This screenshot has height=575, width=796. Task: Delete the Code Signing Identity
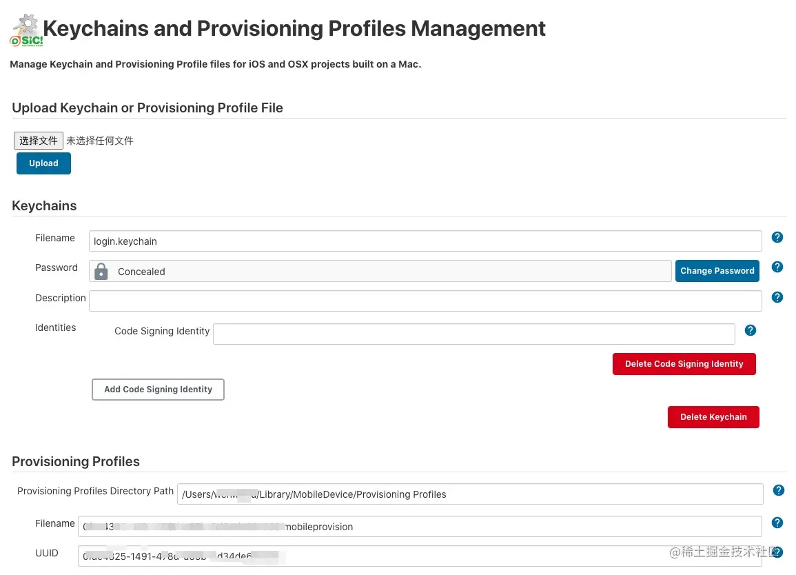(x=684, y=364)
